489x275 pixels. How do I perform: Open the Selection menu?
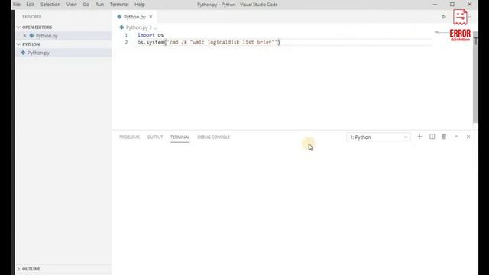click(50, 5)
